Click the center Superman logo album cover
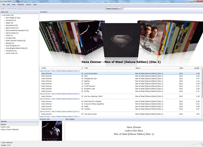The image size is (203, 147). click(x=121, y=40)
